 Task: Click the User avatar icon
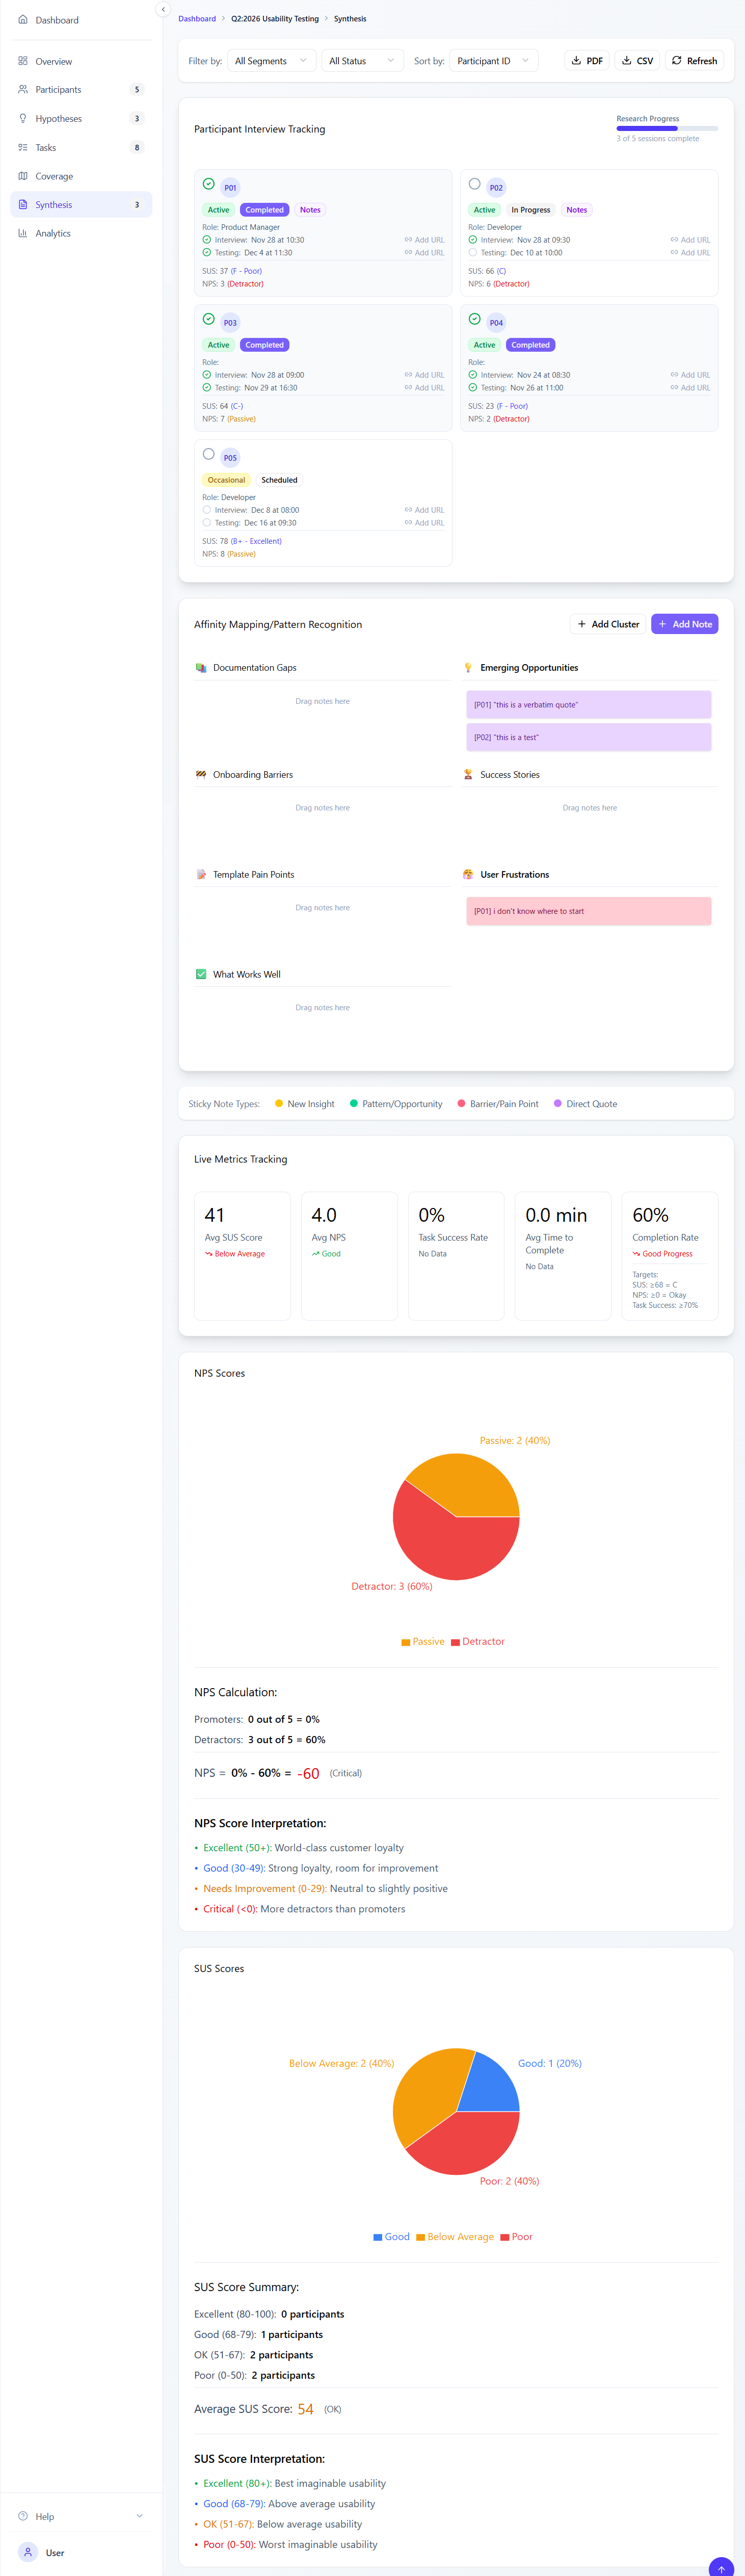pyautogui.click(x=28, y=2551)
